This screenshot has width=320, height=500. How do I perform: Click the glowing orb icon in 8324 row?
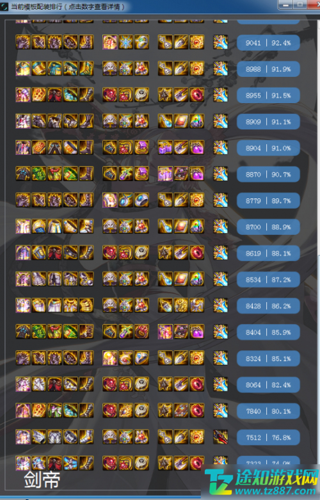tap(110, 358)
